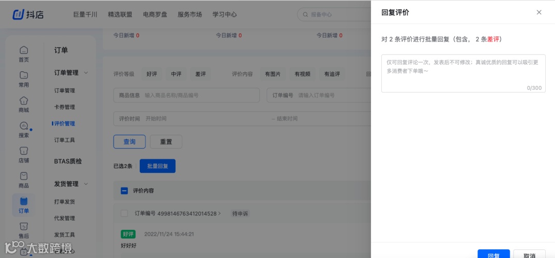Open 售后 icon in sidebar
555x258 pixels.
tap(24, 226)
